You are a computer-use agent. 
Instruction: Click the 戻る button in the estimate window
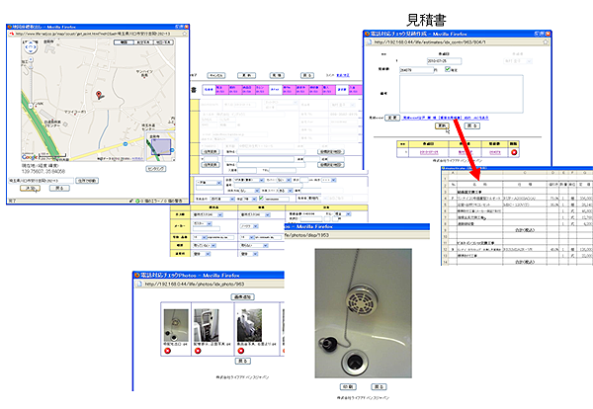[x=472, y=125]
